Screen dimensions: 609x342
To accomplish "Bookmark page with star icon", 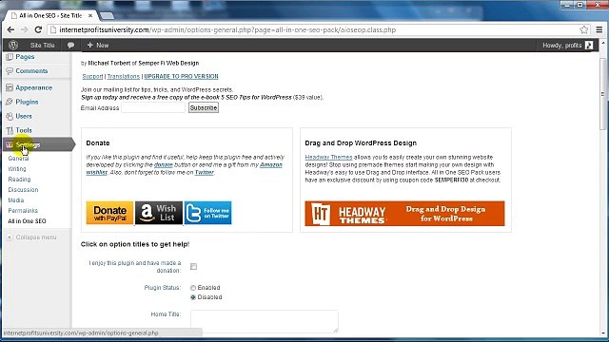I will click(583, 29).
